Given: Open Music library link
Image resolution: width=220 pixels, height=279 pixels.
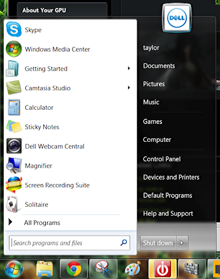Looking at the screenshot, I should (x=151, y=102).
